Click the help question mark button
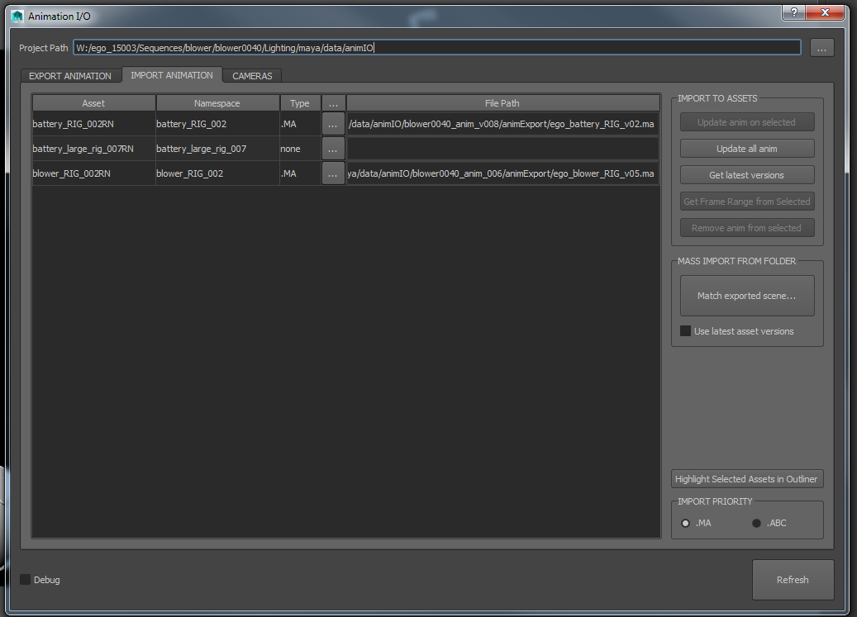857x617 pixels. coord(794,12)
